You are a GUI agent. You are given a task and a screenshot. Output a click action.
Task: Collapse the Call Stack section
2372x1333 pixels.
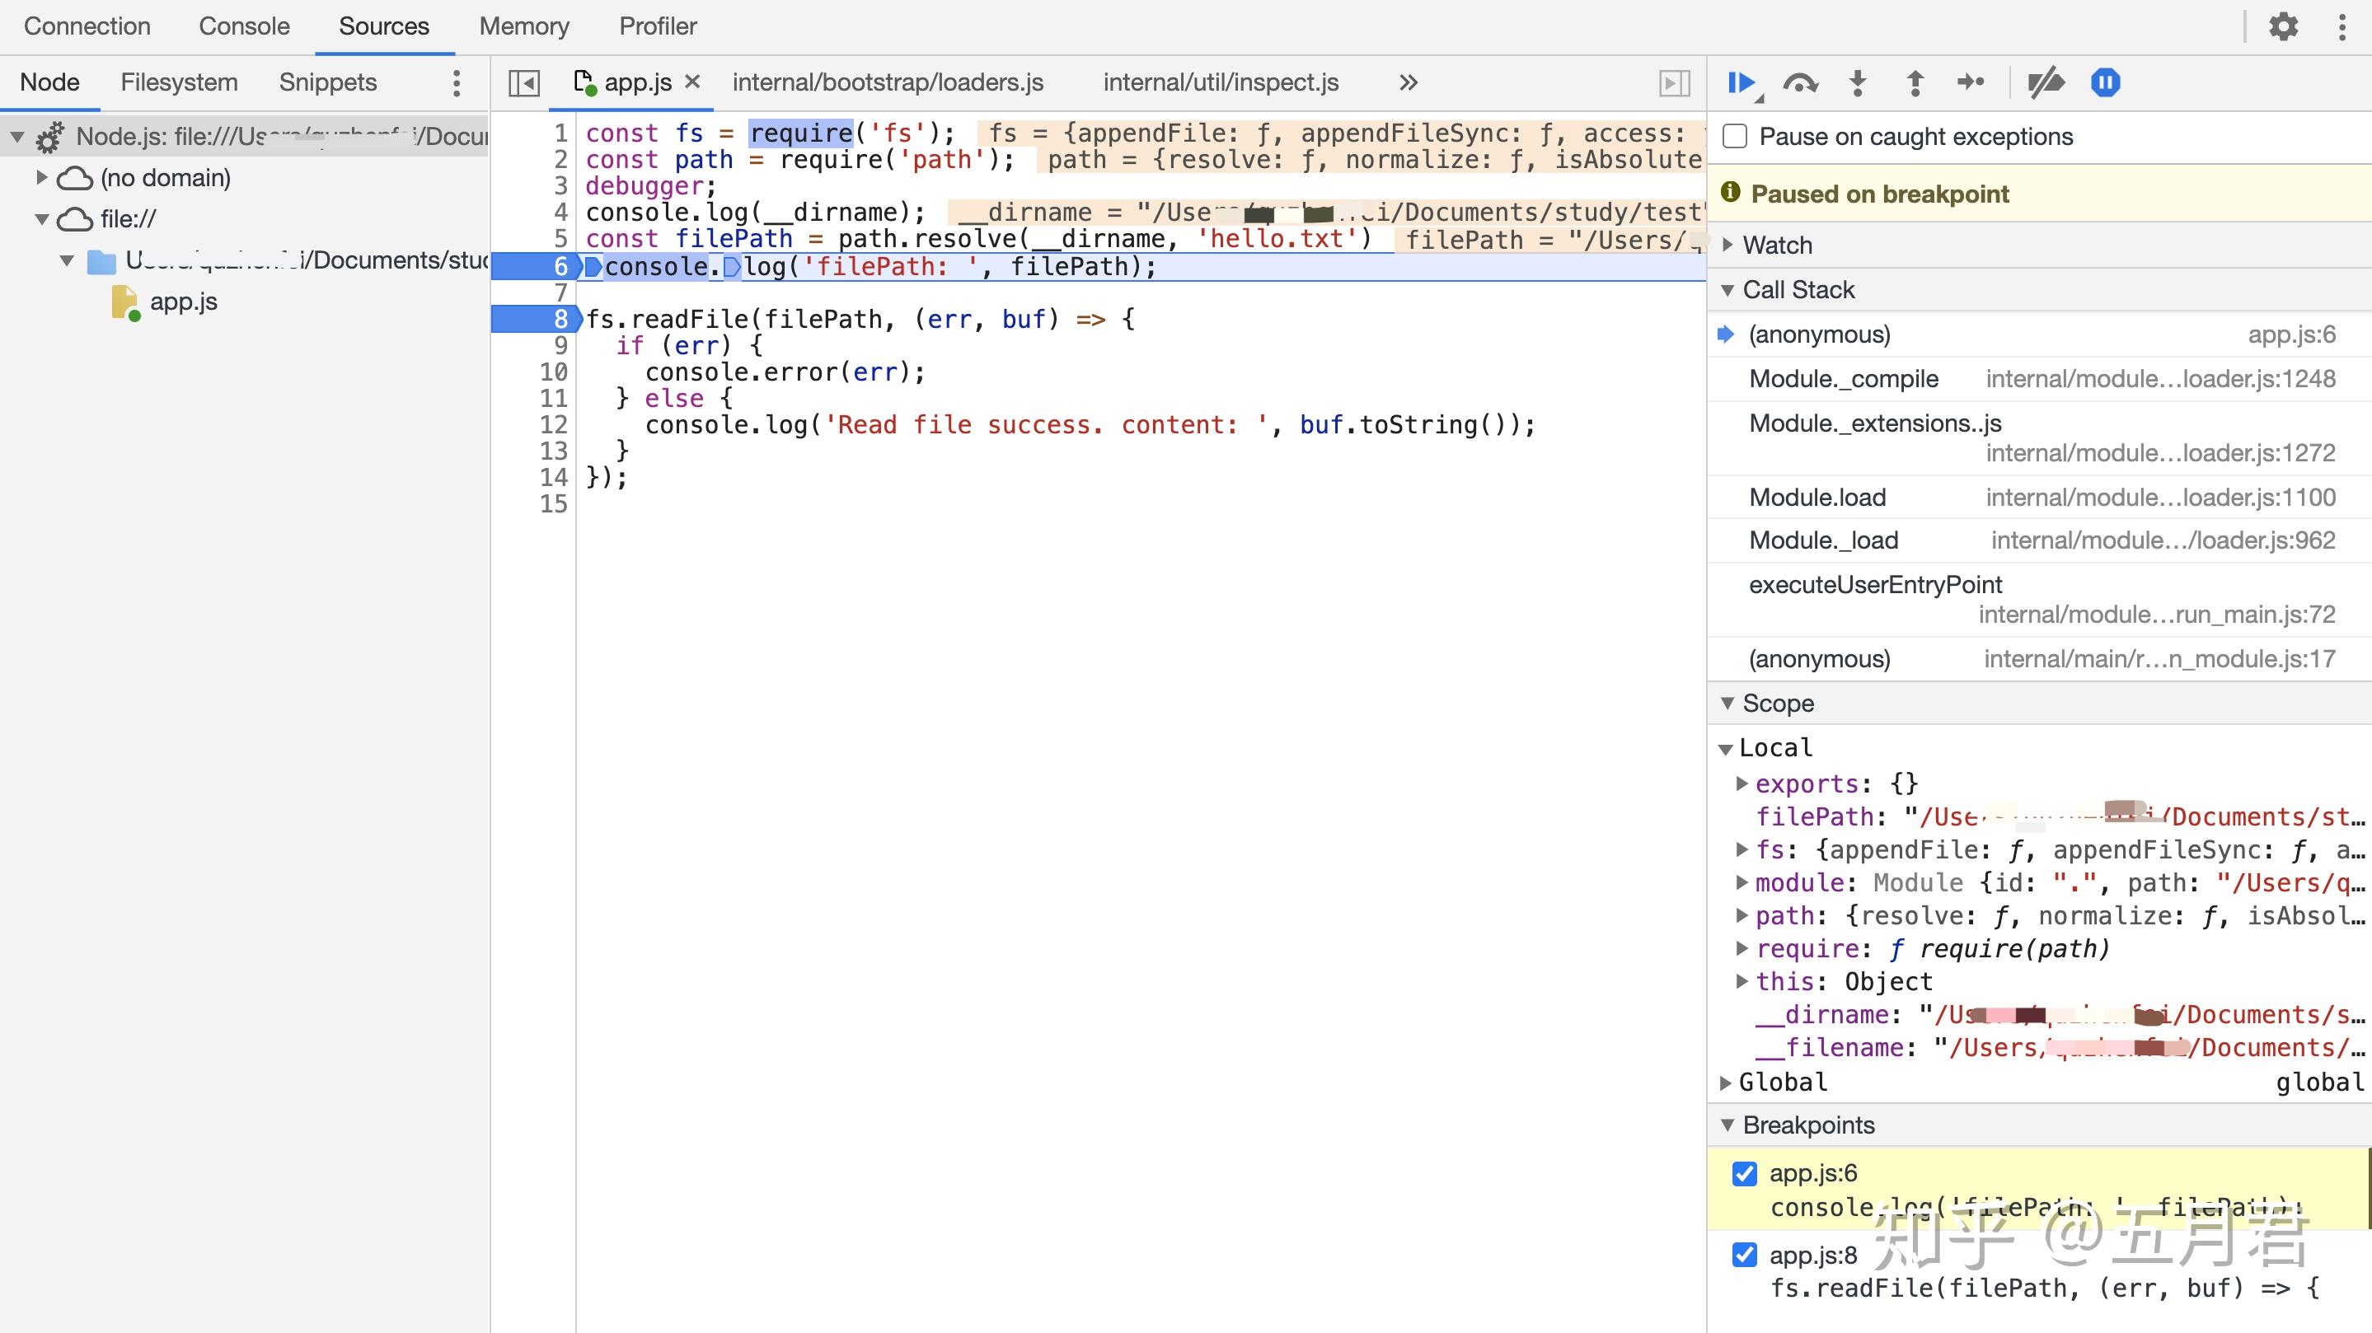coord(1728,289)
